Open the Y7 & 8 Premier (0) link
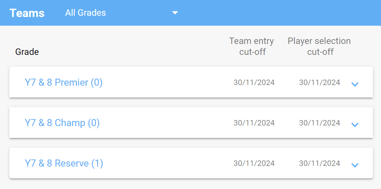 [64, 82]
